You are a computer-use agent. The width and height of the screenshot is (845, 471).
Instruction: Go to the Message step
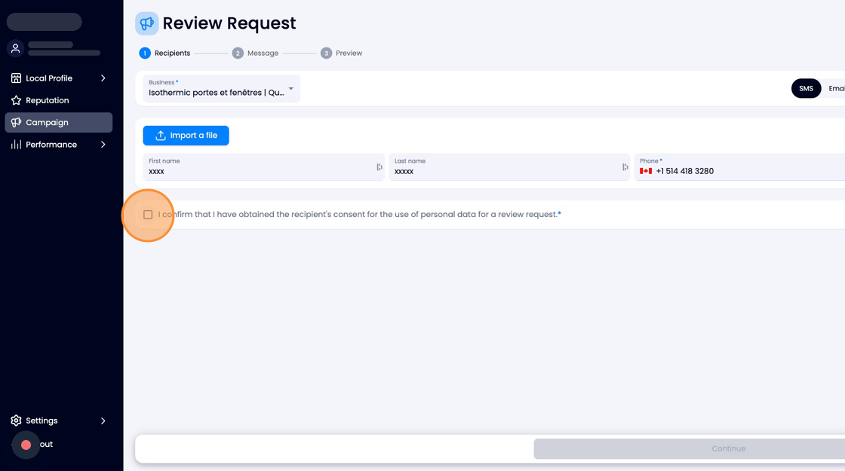pyautogui.click(x=256, y=53)
